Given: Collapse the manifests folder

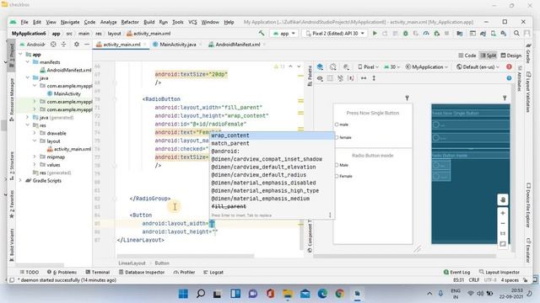Looking at the screenshot, I should [x=28, y=62].
